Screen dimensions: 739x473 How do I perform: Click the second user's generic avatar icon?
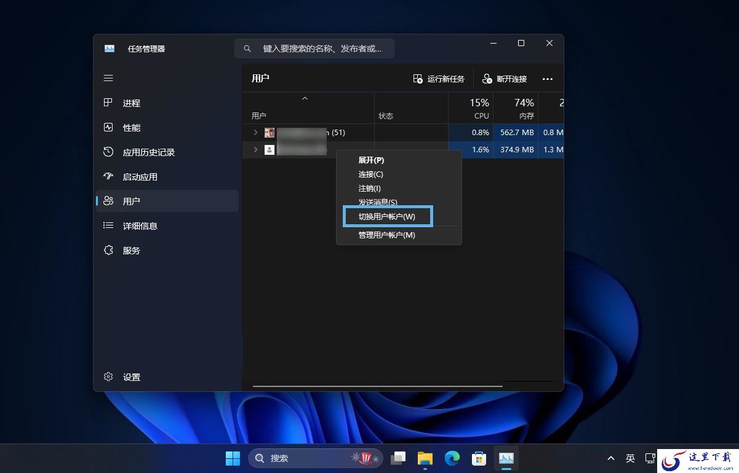point(270,150)
